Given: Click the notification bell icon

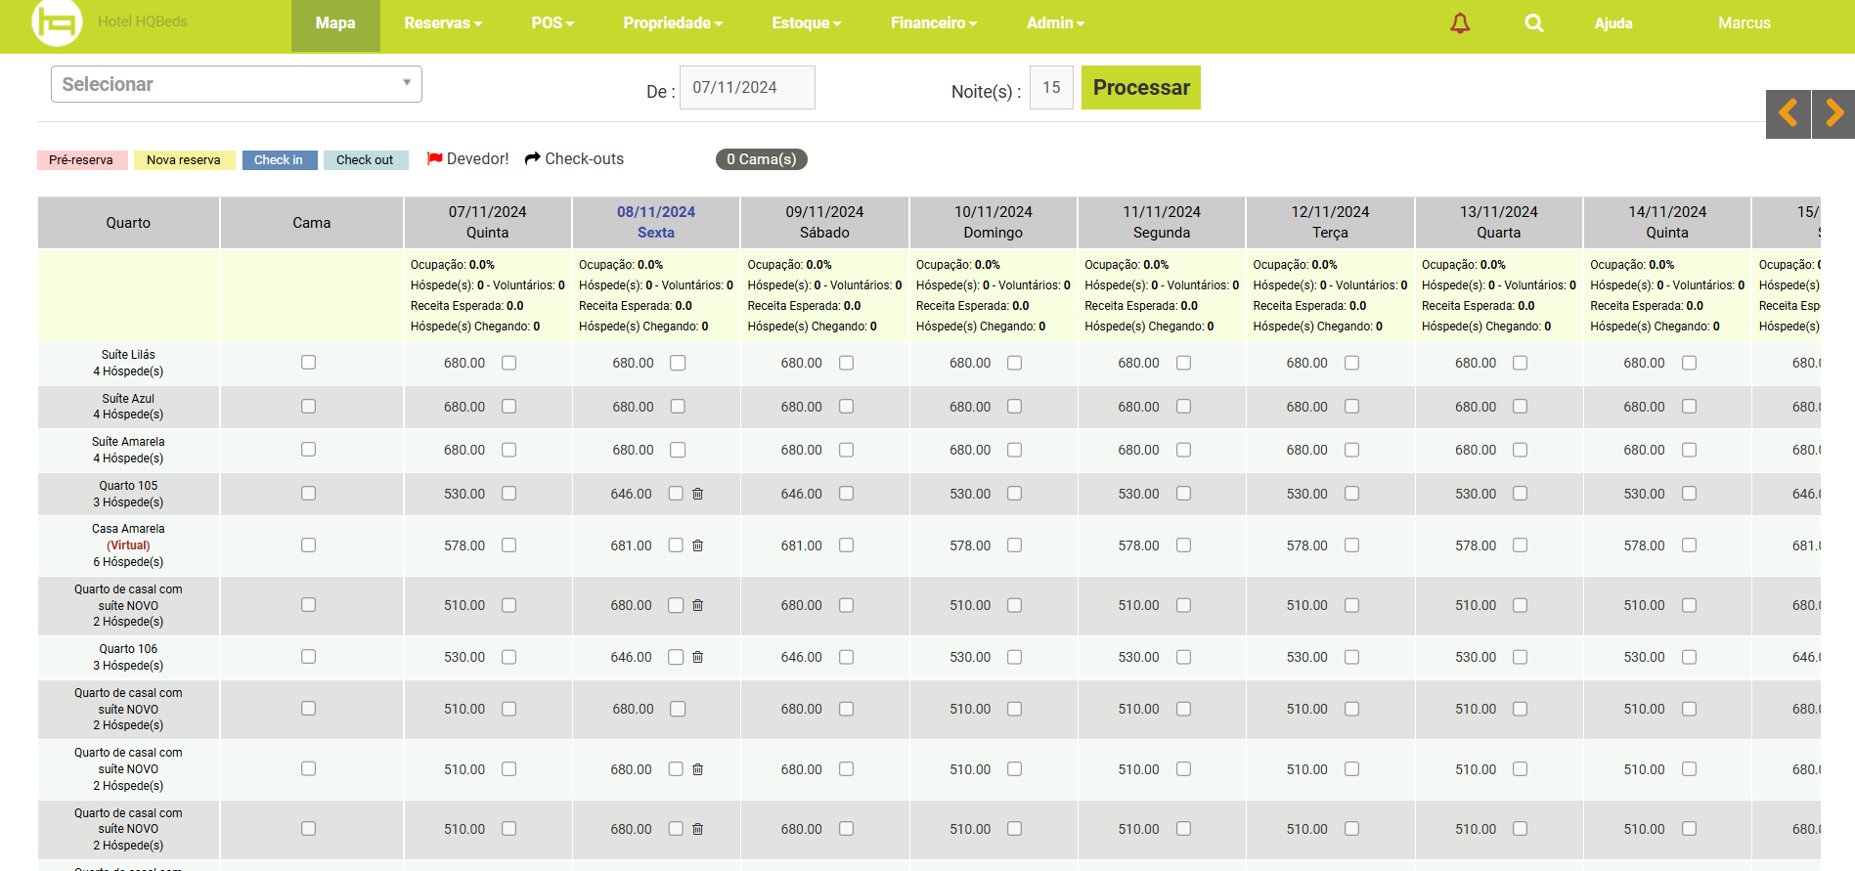Looking at the screenshot, I should [1459, 23].
